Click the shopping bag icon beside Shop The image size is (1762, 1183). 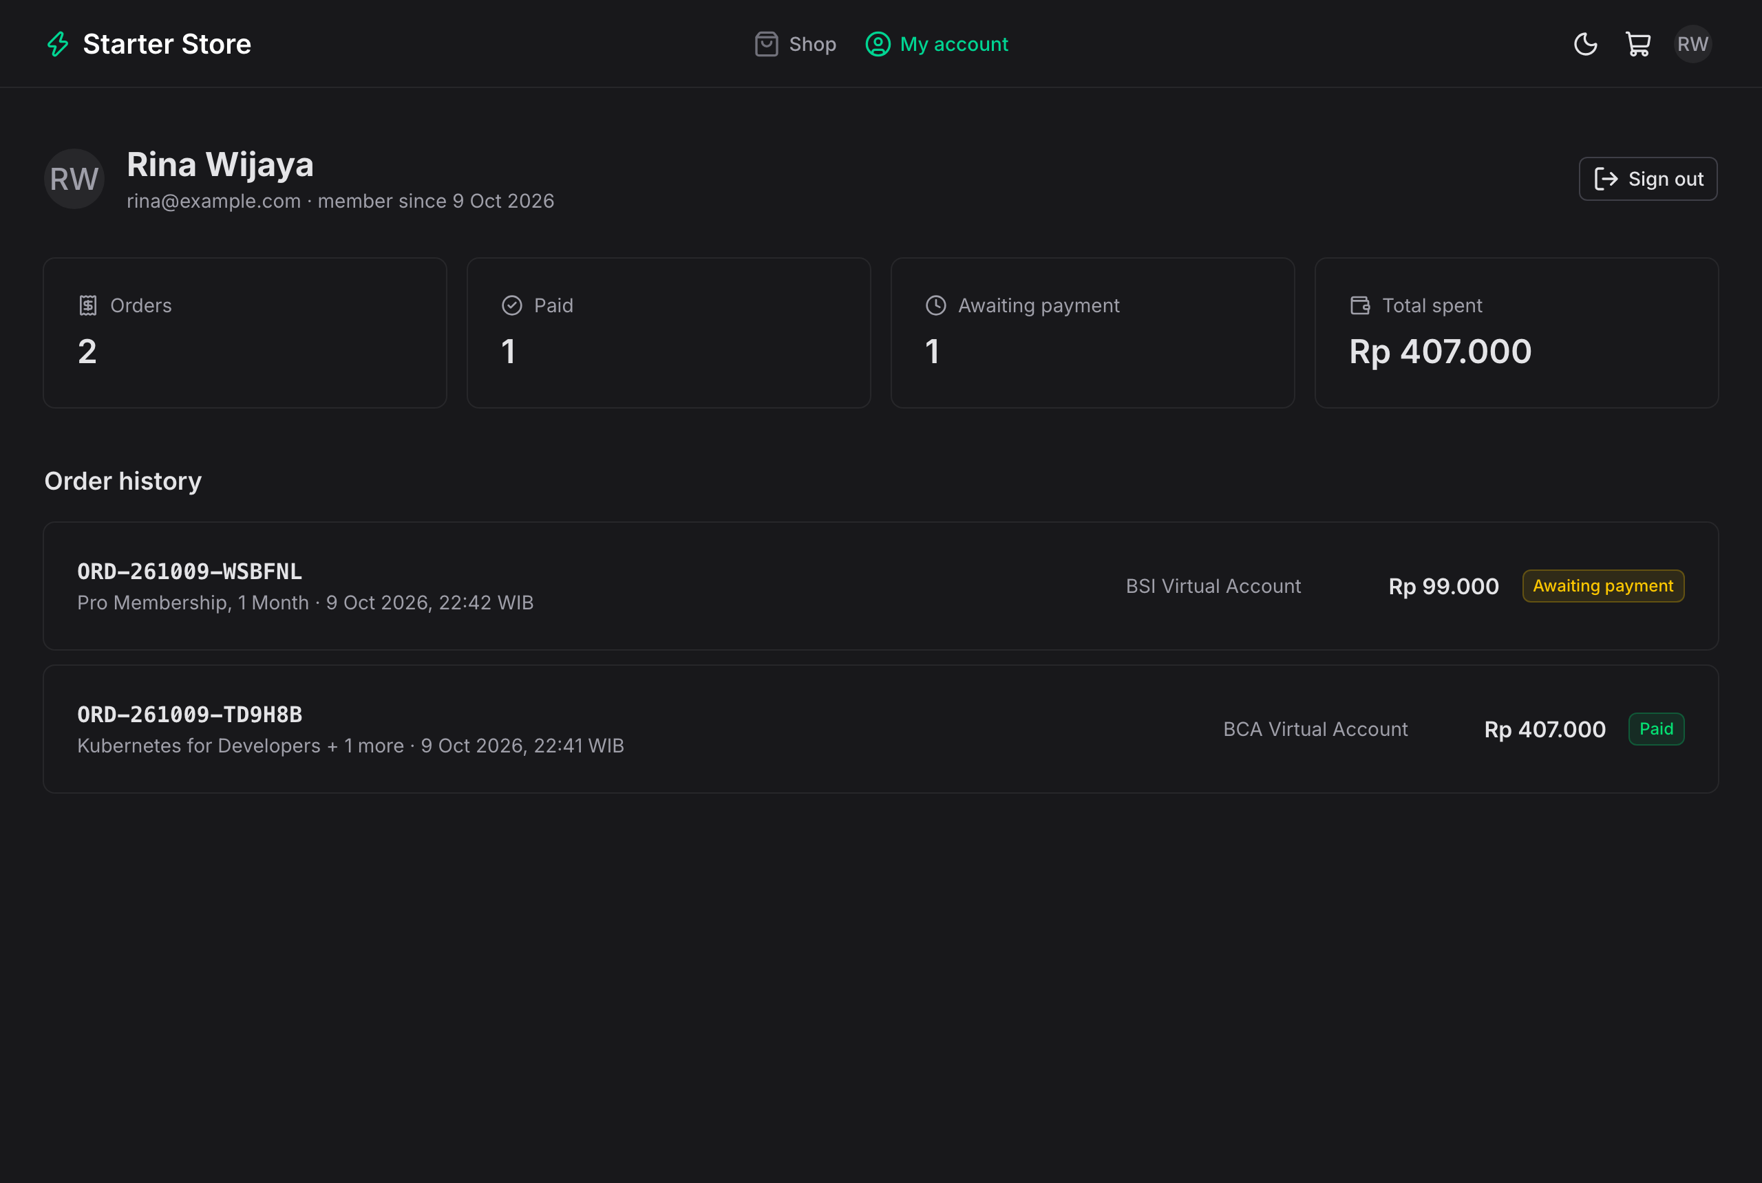click(x=766, y=44)
